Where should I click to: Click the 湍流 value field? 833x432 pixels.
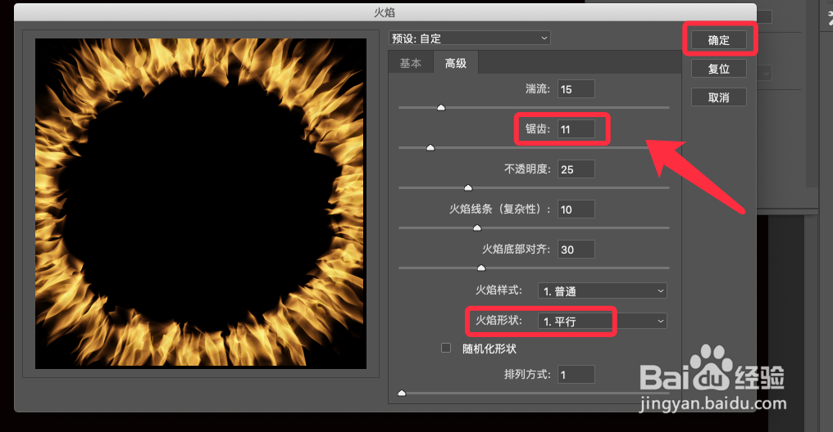tap(576, 89)
